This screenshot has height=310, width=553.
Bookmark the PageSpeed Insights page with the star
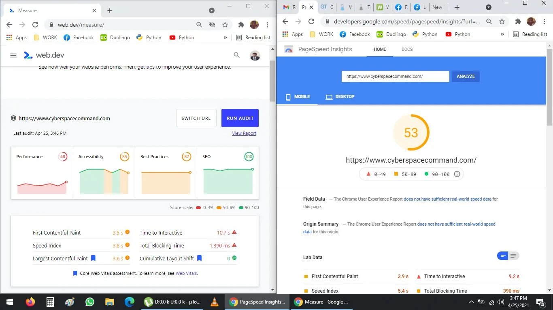502,21
